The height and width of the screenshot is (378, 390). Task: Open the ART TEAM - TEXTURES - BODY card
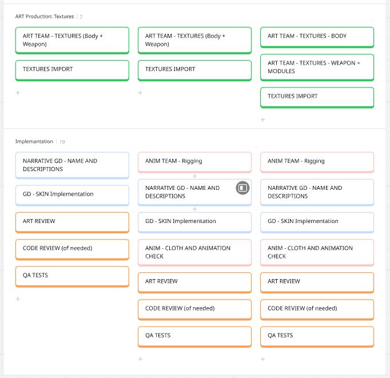[x=317, y=37]
